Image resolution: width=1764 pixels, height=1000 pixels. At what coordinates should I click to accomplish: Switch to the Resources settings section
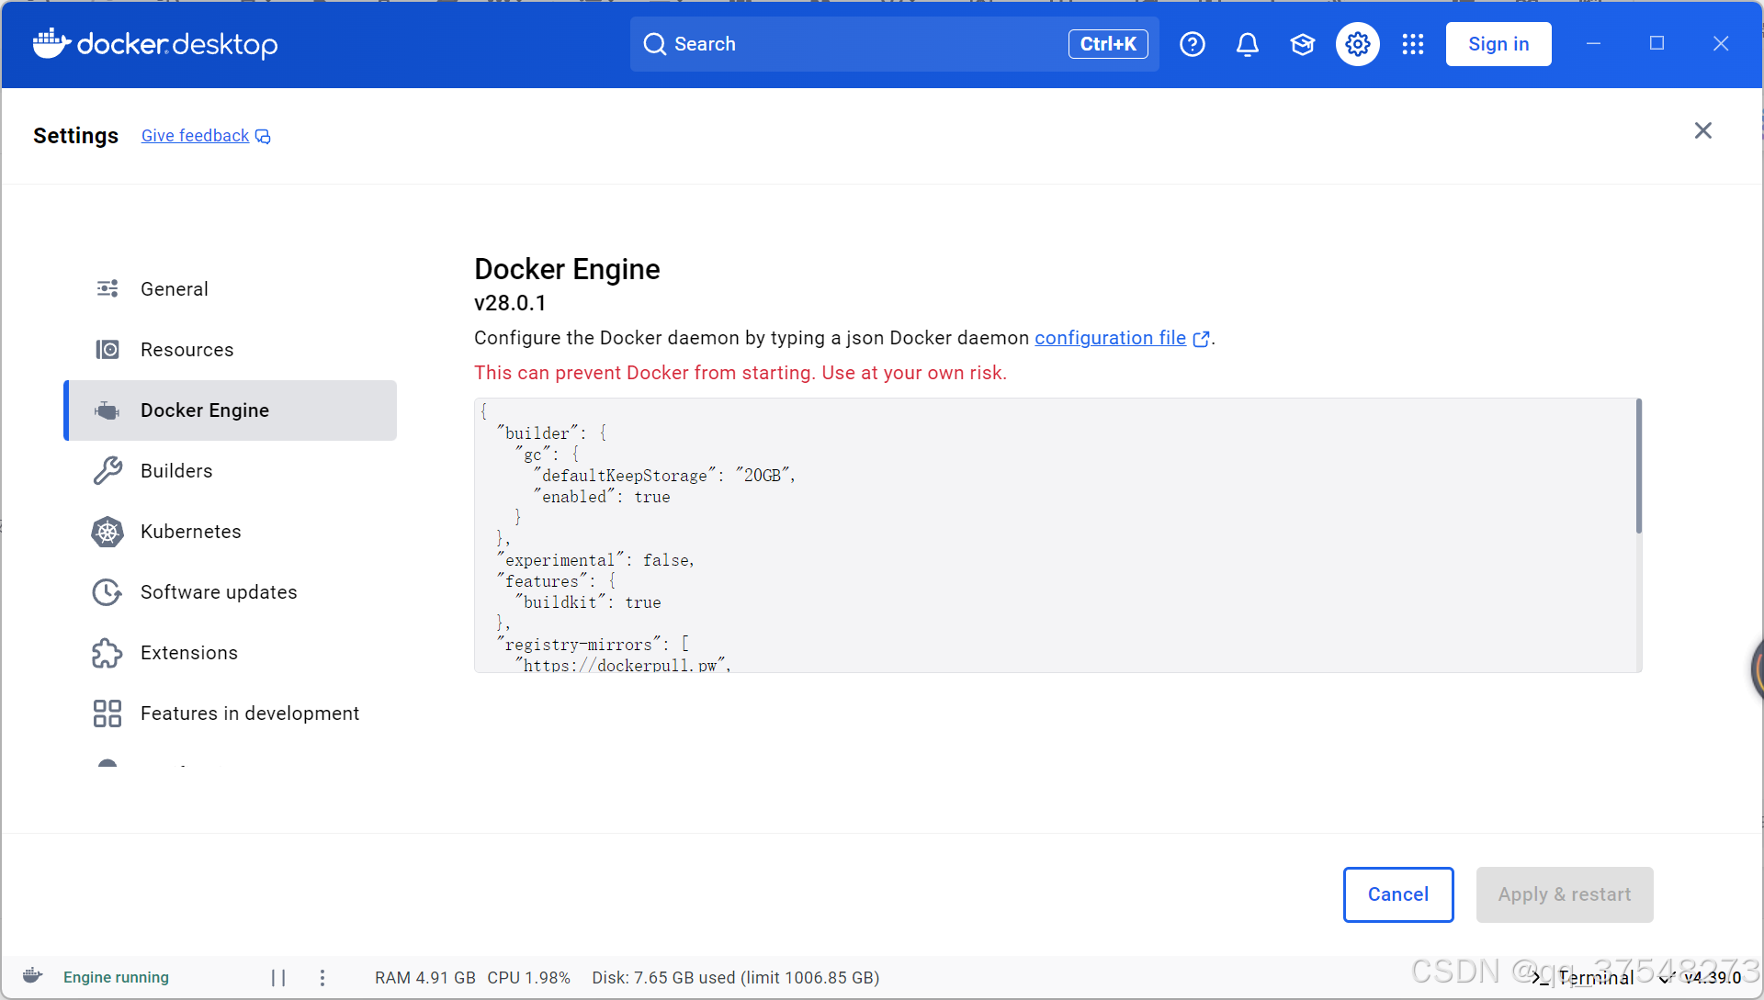[187, 349]
